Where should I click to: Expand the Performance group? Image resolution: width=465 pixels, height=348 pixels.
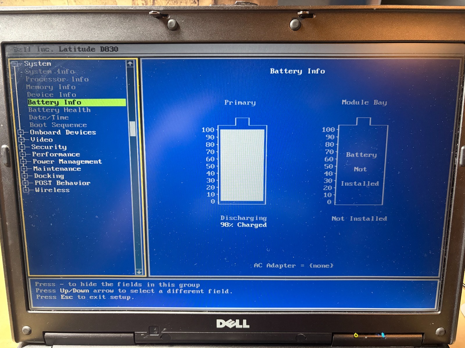(23, 154)
